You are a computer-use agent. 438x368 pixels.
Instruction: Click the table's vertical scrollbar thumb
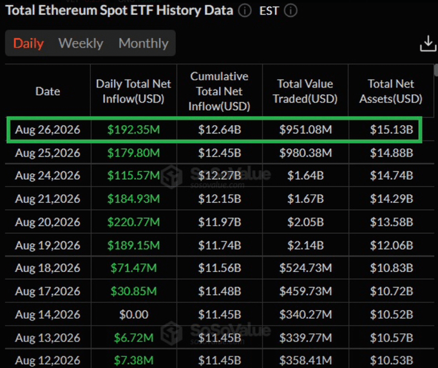point(436,70)
